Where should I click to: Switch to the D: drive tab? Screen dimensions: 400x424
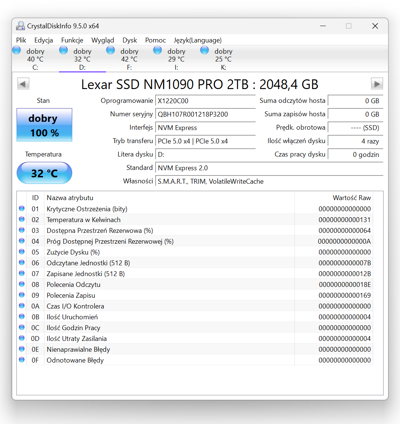click(82, 59)
